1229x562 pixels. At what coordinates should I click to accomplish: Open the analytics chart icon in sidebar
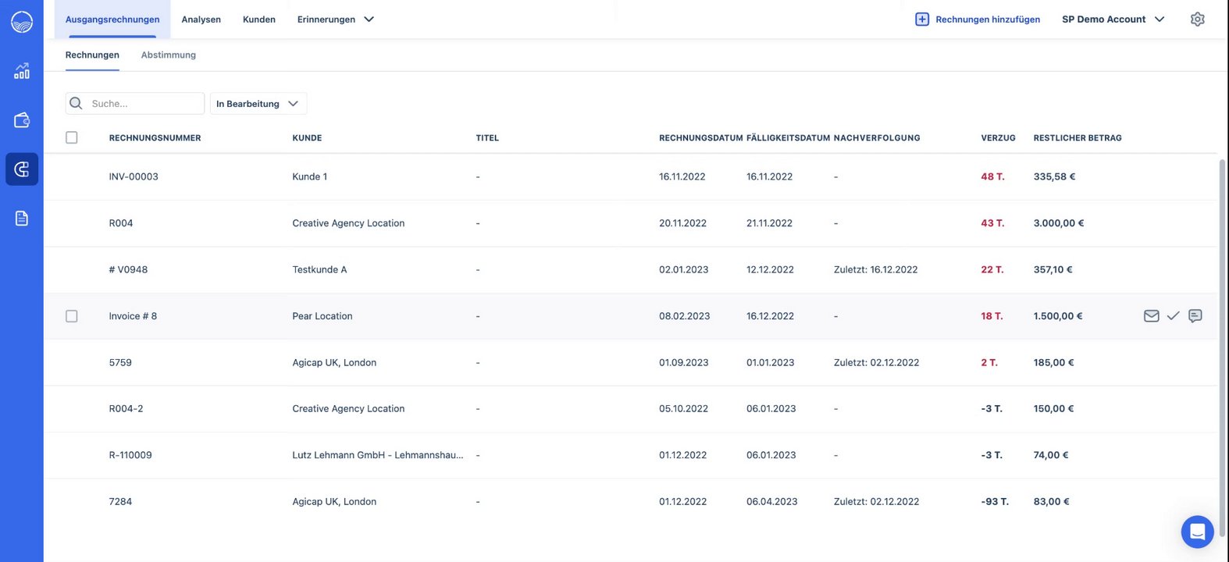(22, 71)
